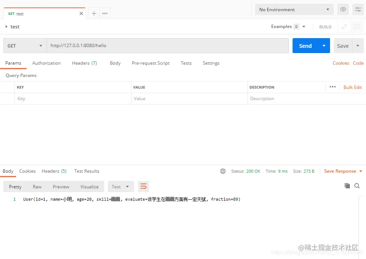Viewport: 366px width, 259px height.
Task: Switch to the Headers (7) tab
Action: tap(84, 63)
